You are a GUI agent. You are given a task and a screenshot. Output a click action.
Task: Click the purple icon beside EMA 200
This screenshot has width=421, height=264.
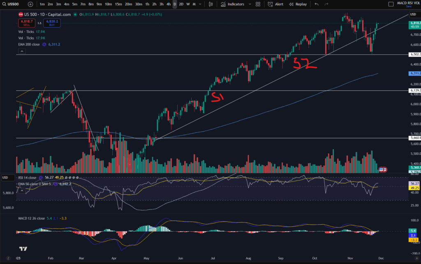44,44
